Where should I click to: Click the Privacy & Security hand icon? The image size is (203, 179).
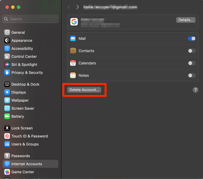[7, 73]
